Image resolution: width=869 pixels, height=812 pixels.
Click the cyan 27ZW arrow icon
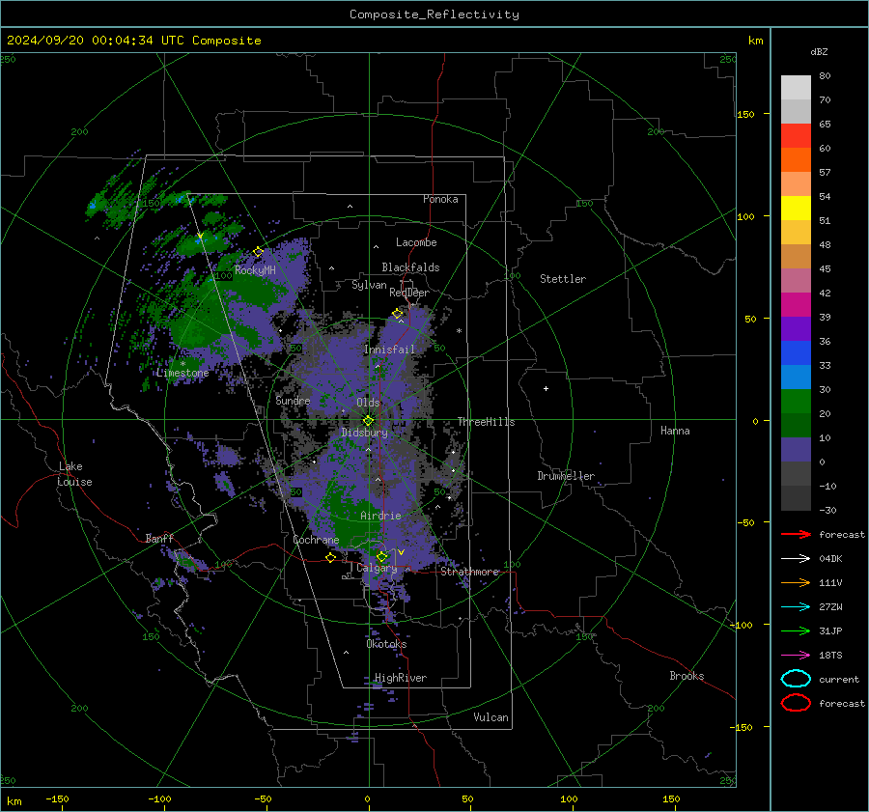click(x=796, y=607)
